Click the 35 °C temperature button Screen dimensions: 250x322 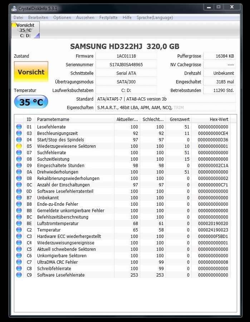31,102
